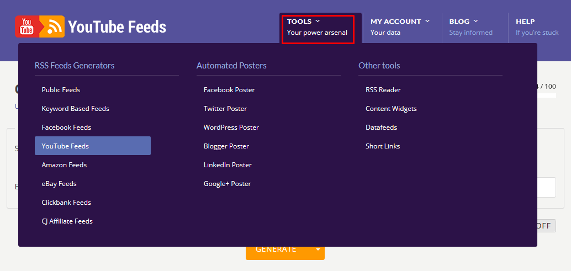571x271 pixels.
Task: Open LinkedIn Poster
Action: point(228,165)
